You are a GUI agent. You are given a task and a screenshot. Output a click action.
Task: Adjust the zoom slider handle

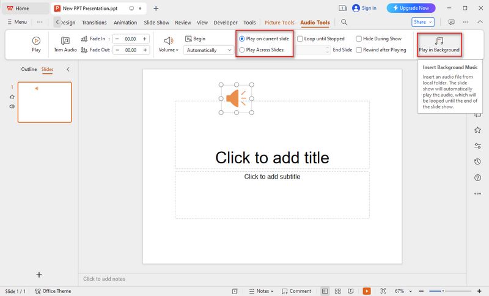tap(443, 291)
